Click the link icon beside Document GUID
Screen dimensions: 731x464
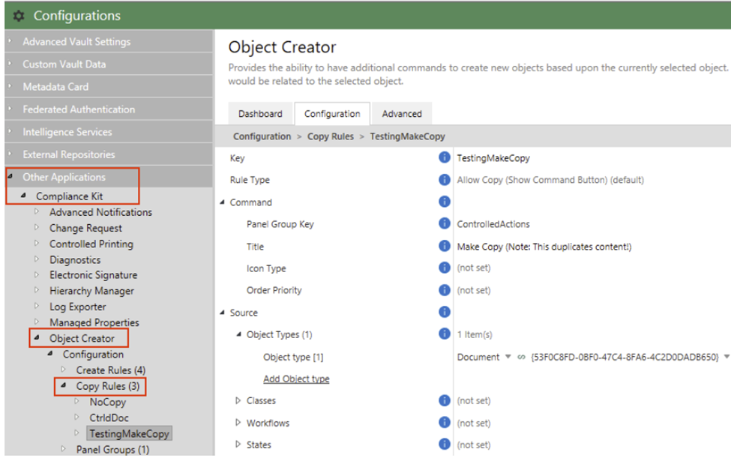point(521,358)
